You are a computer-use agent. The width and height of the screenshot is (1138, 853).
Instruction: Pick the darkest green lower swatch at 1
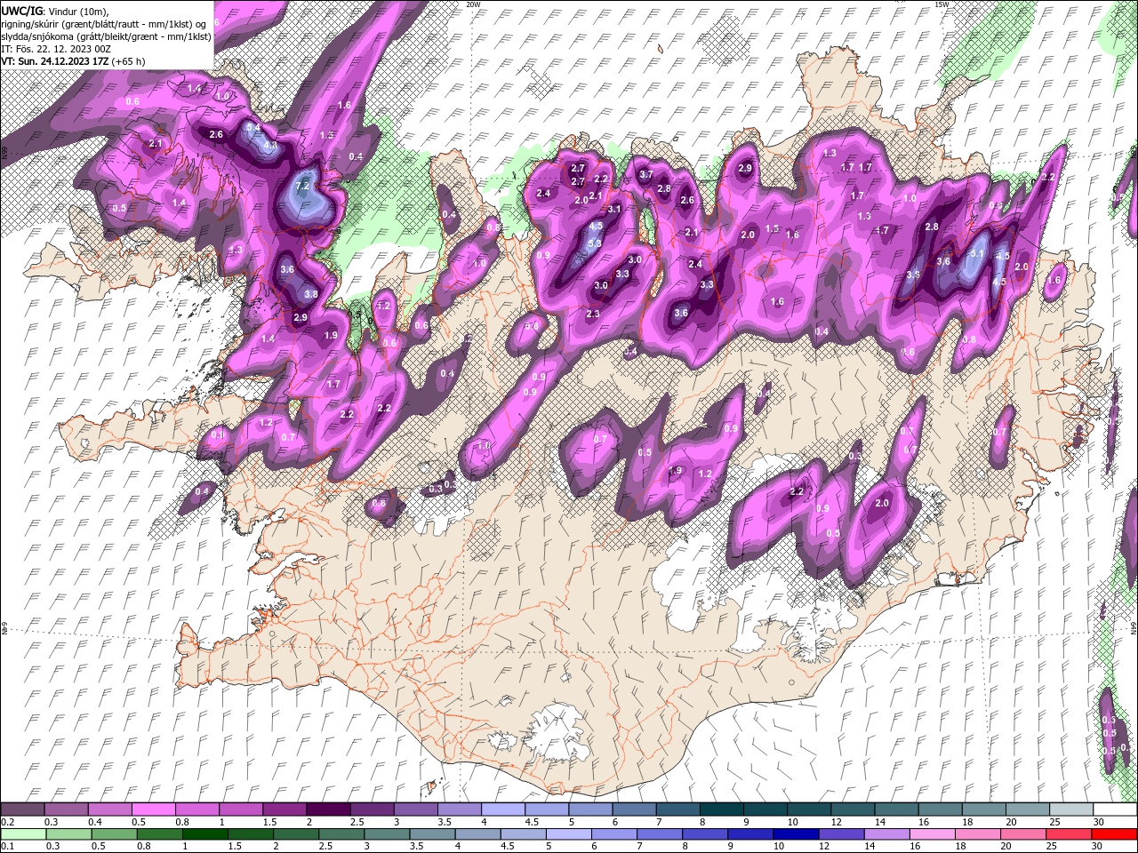click(204, 834)
